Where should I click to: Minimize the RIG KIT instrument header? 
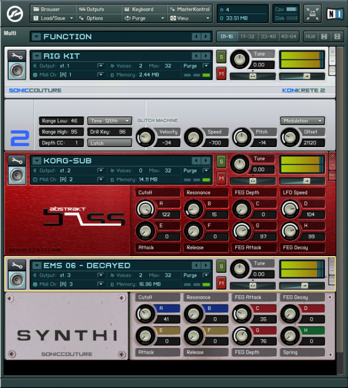pos(332,61)
